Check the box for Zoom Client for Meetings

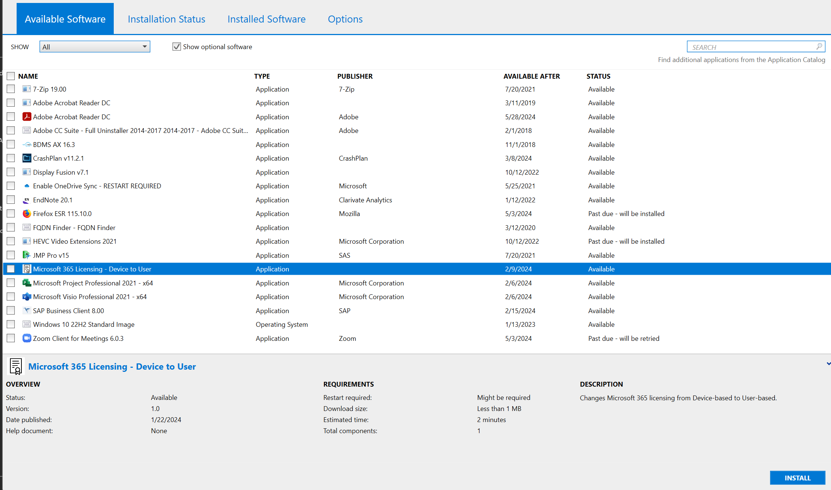tap(11, 338)
